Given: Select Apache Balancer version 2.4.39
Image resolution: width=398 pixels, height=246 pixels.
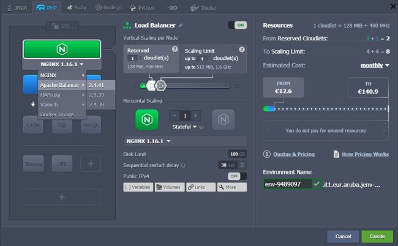Looking at the screenshot, I should pyautogui.click(x=101, y=95).
